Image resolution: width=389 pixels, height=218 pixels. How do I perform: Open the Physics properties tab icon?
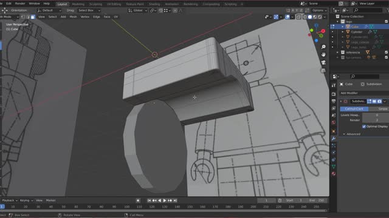coord(334,153)
